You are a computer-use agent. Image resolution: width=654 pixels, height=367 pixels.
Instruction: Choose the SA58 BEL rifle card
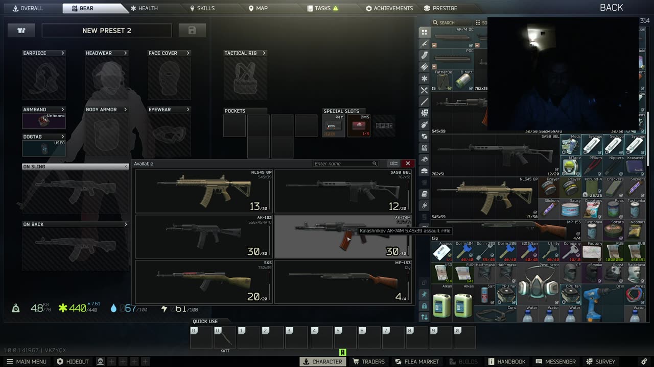343,191
